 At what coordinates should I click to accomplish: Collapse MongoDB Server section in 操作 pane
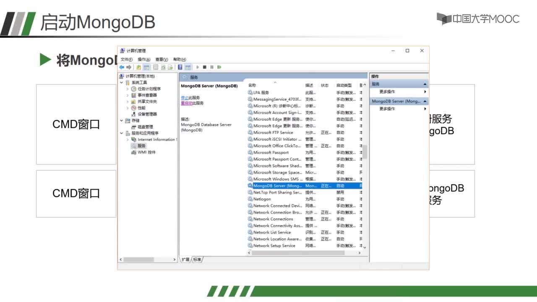point(425,102)
